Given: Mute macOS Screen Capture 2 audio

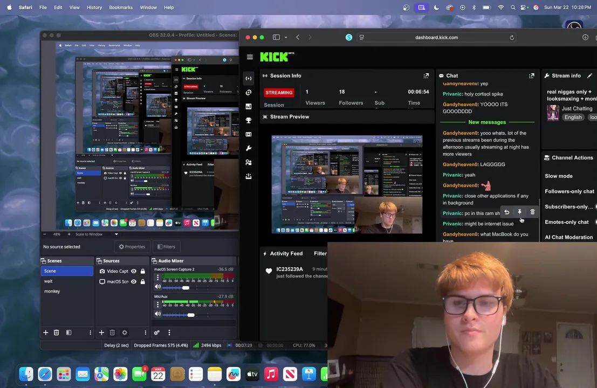Looking at the screenshot, I should 157,287.
